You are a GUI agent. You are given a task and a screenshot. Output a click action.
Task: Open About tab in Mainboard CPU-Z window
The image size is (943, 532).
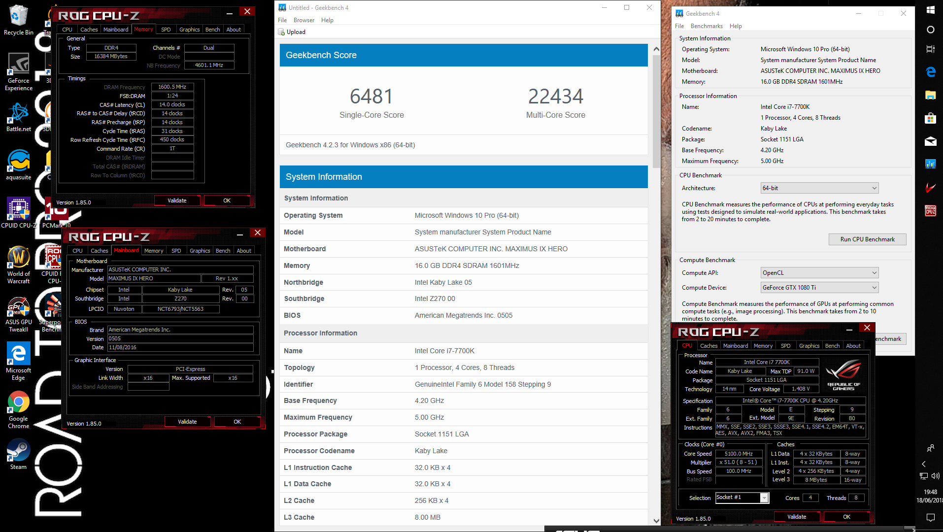[x=244, y=251]
